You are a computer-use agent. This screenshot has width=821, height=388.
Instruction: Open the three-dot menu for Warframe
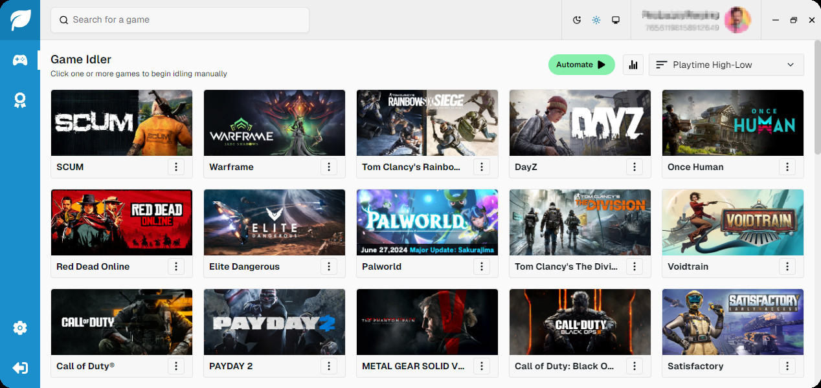tap(329, 167)
